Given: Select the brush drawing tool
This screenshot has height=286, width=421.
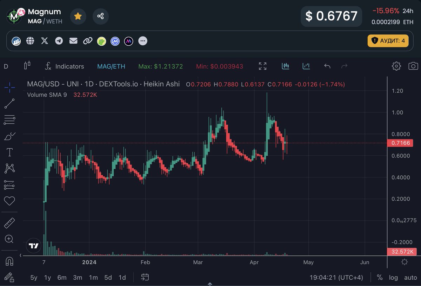Looking at the screenshot, I should [x=9, y=136].
